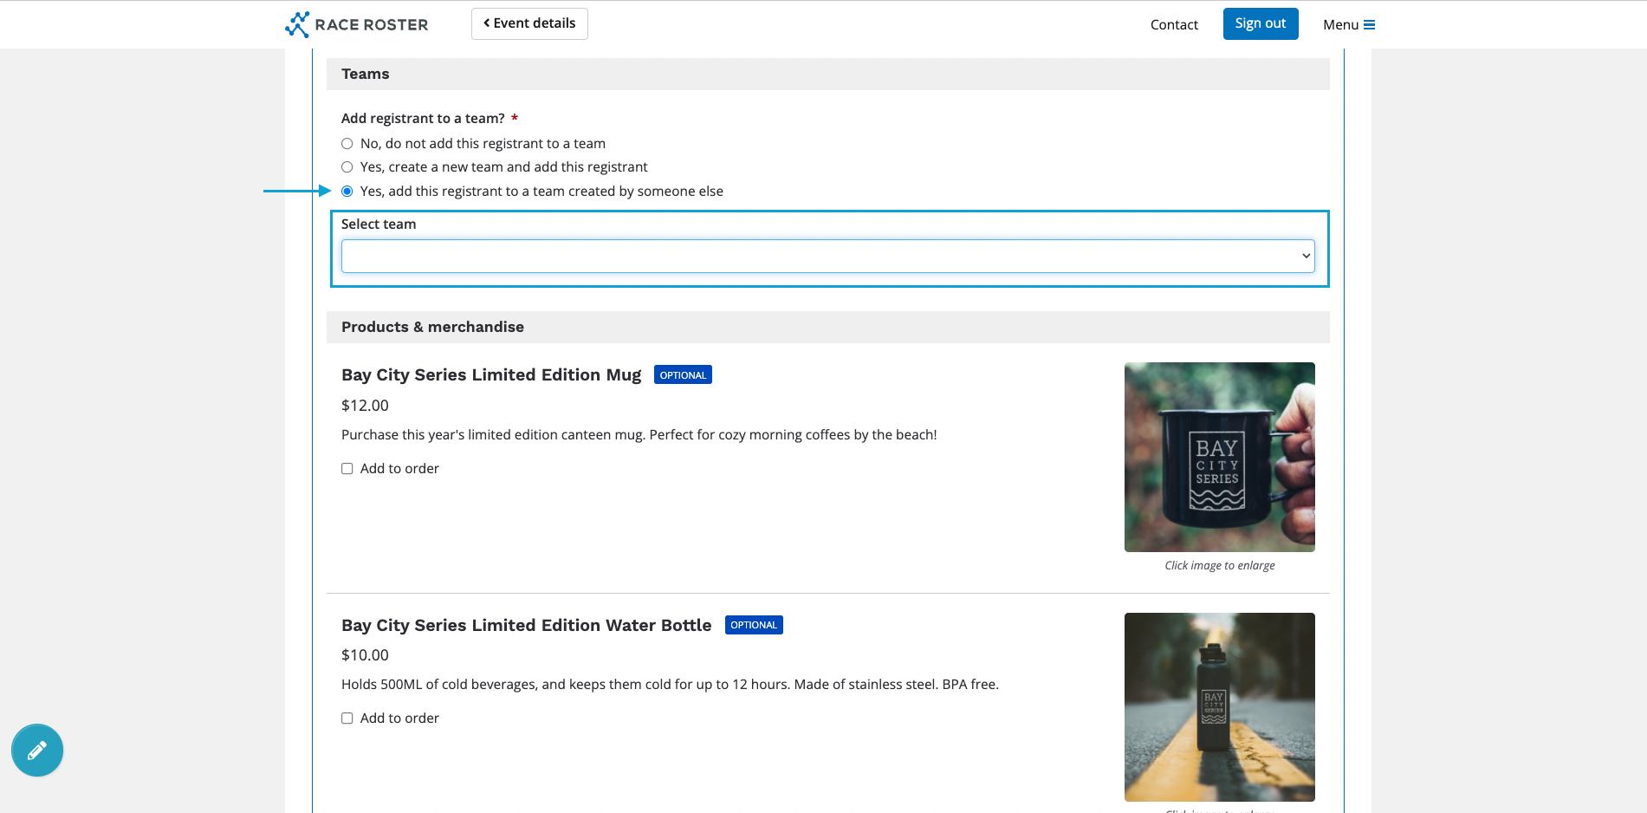This screenshot has width=1647, height=813.
Task: Check Add to order for Water Bottle
Action: coord(347,719)
